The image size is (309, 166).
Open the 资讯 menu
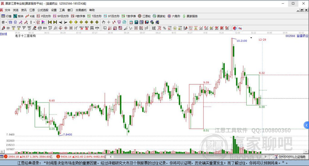24,10
